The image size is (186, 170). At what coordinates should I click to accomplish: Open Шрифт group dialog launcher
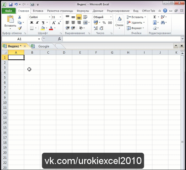(61, 33)
